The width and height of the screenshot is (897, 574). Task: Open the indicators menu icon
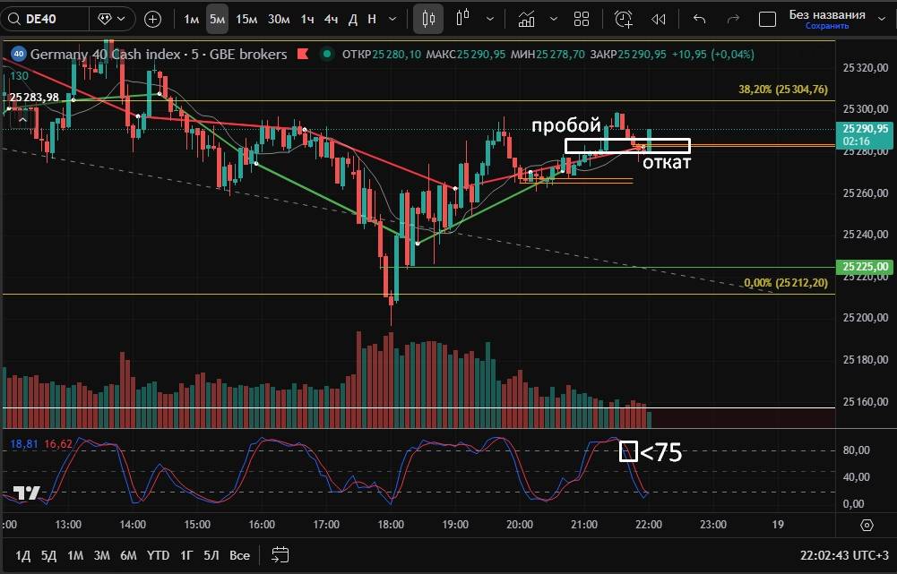pyautogui.click(x=528, y=19)
